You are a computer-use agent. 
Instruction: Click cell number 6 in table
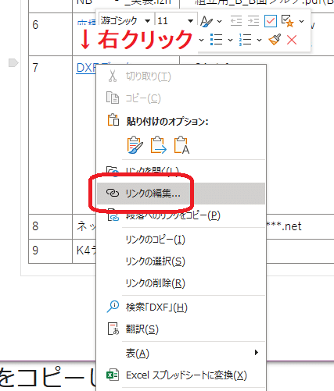coord(35,25)
